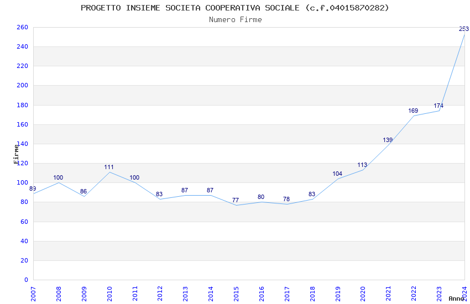Click the data point value 169 for 2022

point(413,111)
